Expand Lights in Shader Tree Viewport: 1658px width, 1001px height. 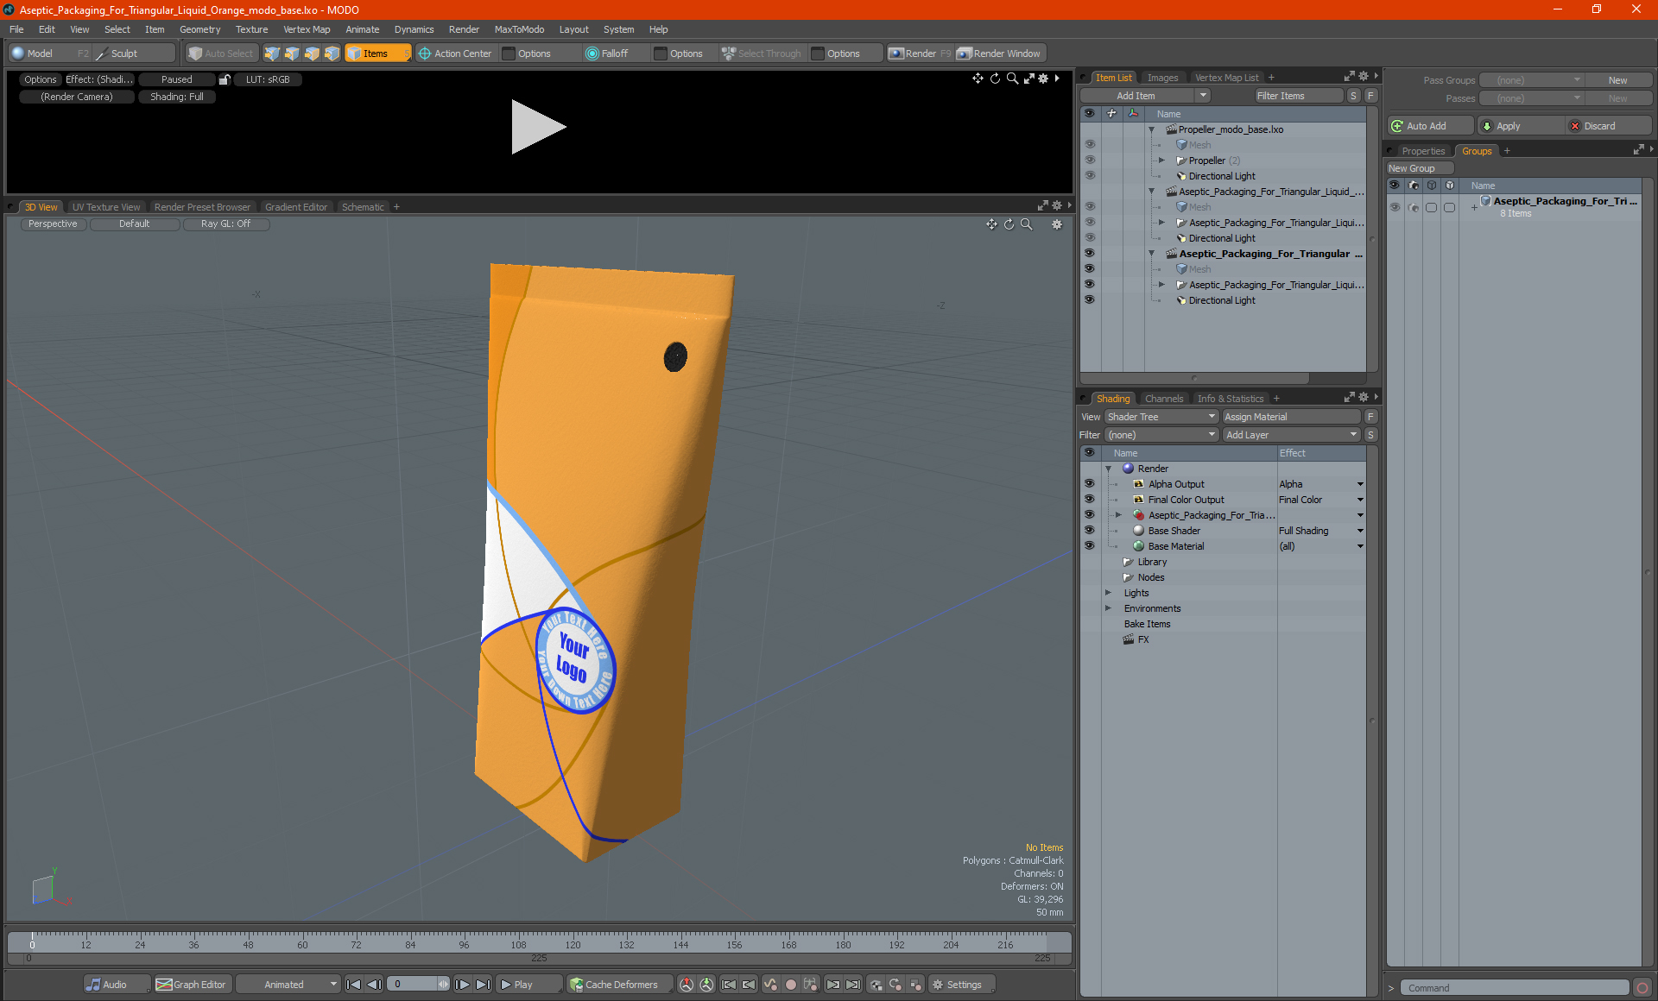[x=1109, y=593]
